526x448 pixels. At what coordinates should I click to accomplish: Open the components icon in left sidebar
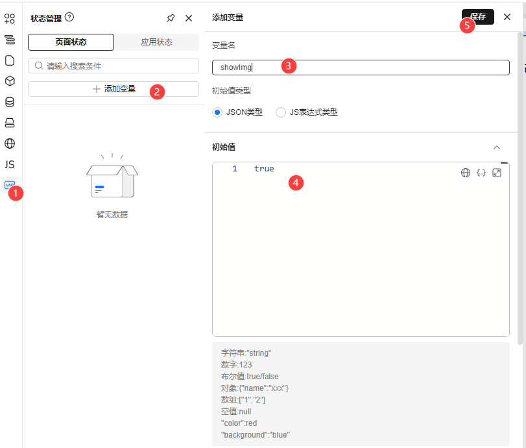[10, 19]
